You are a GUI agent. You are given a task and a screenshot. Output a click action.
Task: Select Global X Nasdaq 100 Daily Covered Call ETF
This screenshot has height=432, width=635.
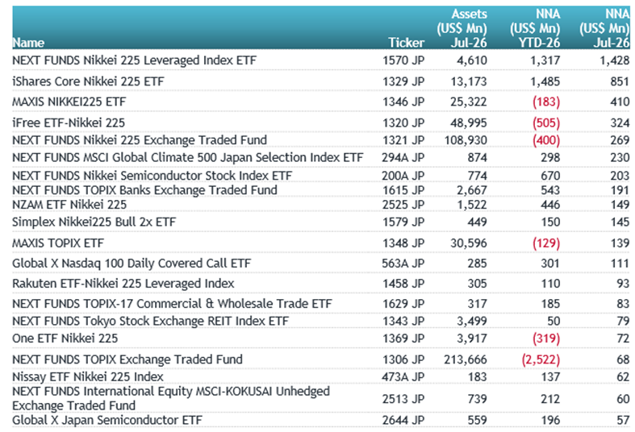click(x=132, y=264)
